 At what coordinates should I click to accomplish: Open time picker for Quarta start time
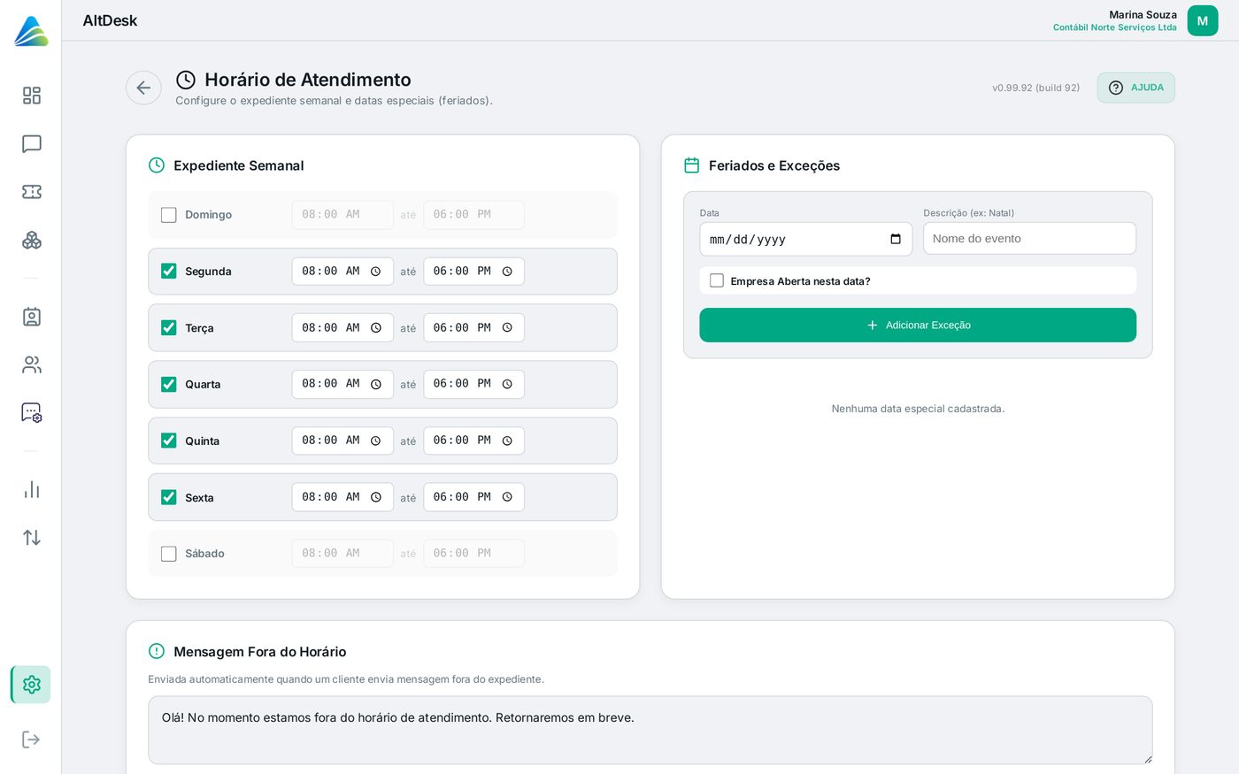376,384
